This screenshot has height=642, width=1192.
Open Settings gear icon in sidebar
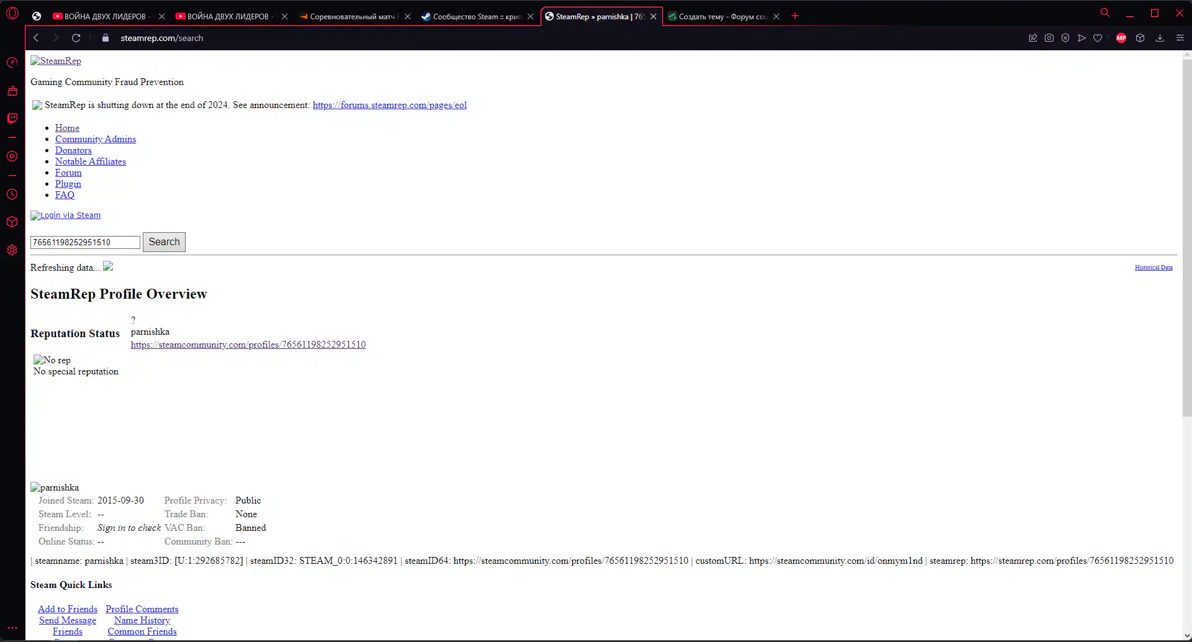(x=12, y=250)
